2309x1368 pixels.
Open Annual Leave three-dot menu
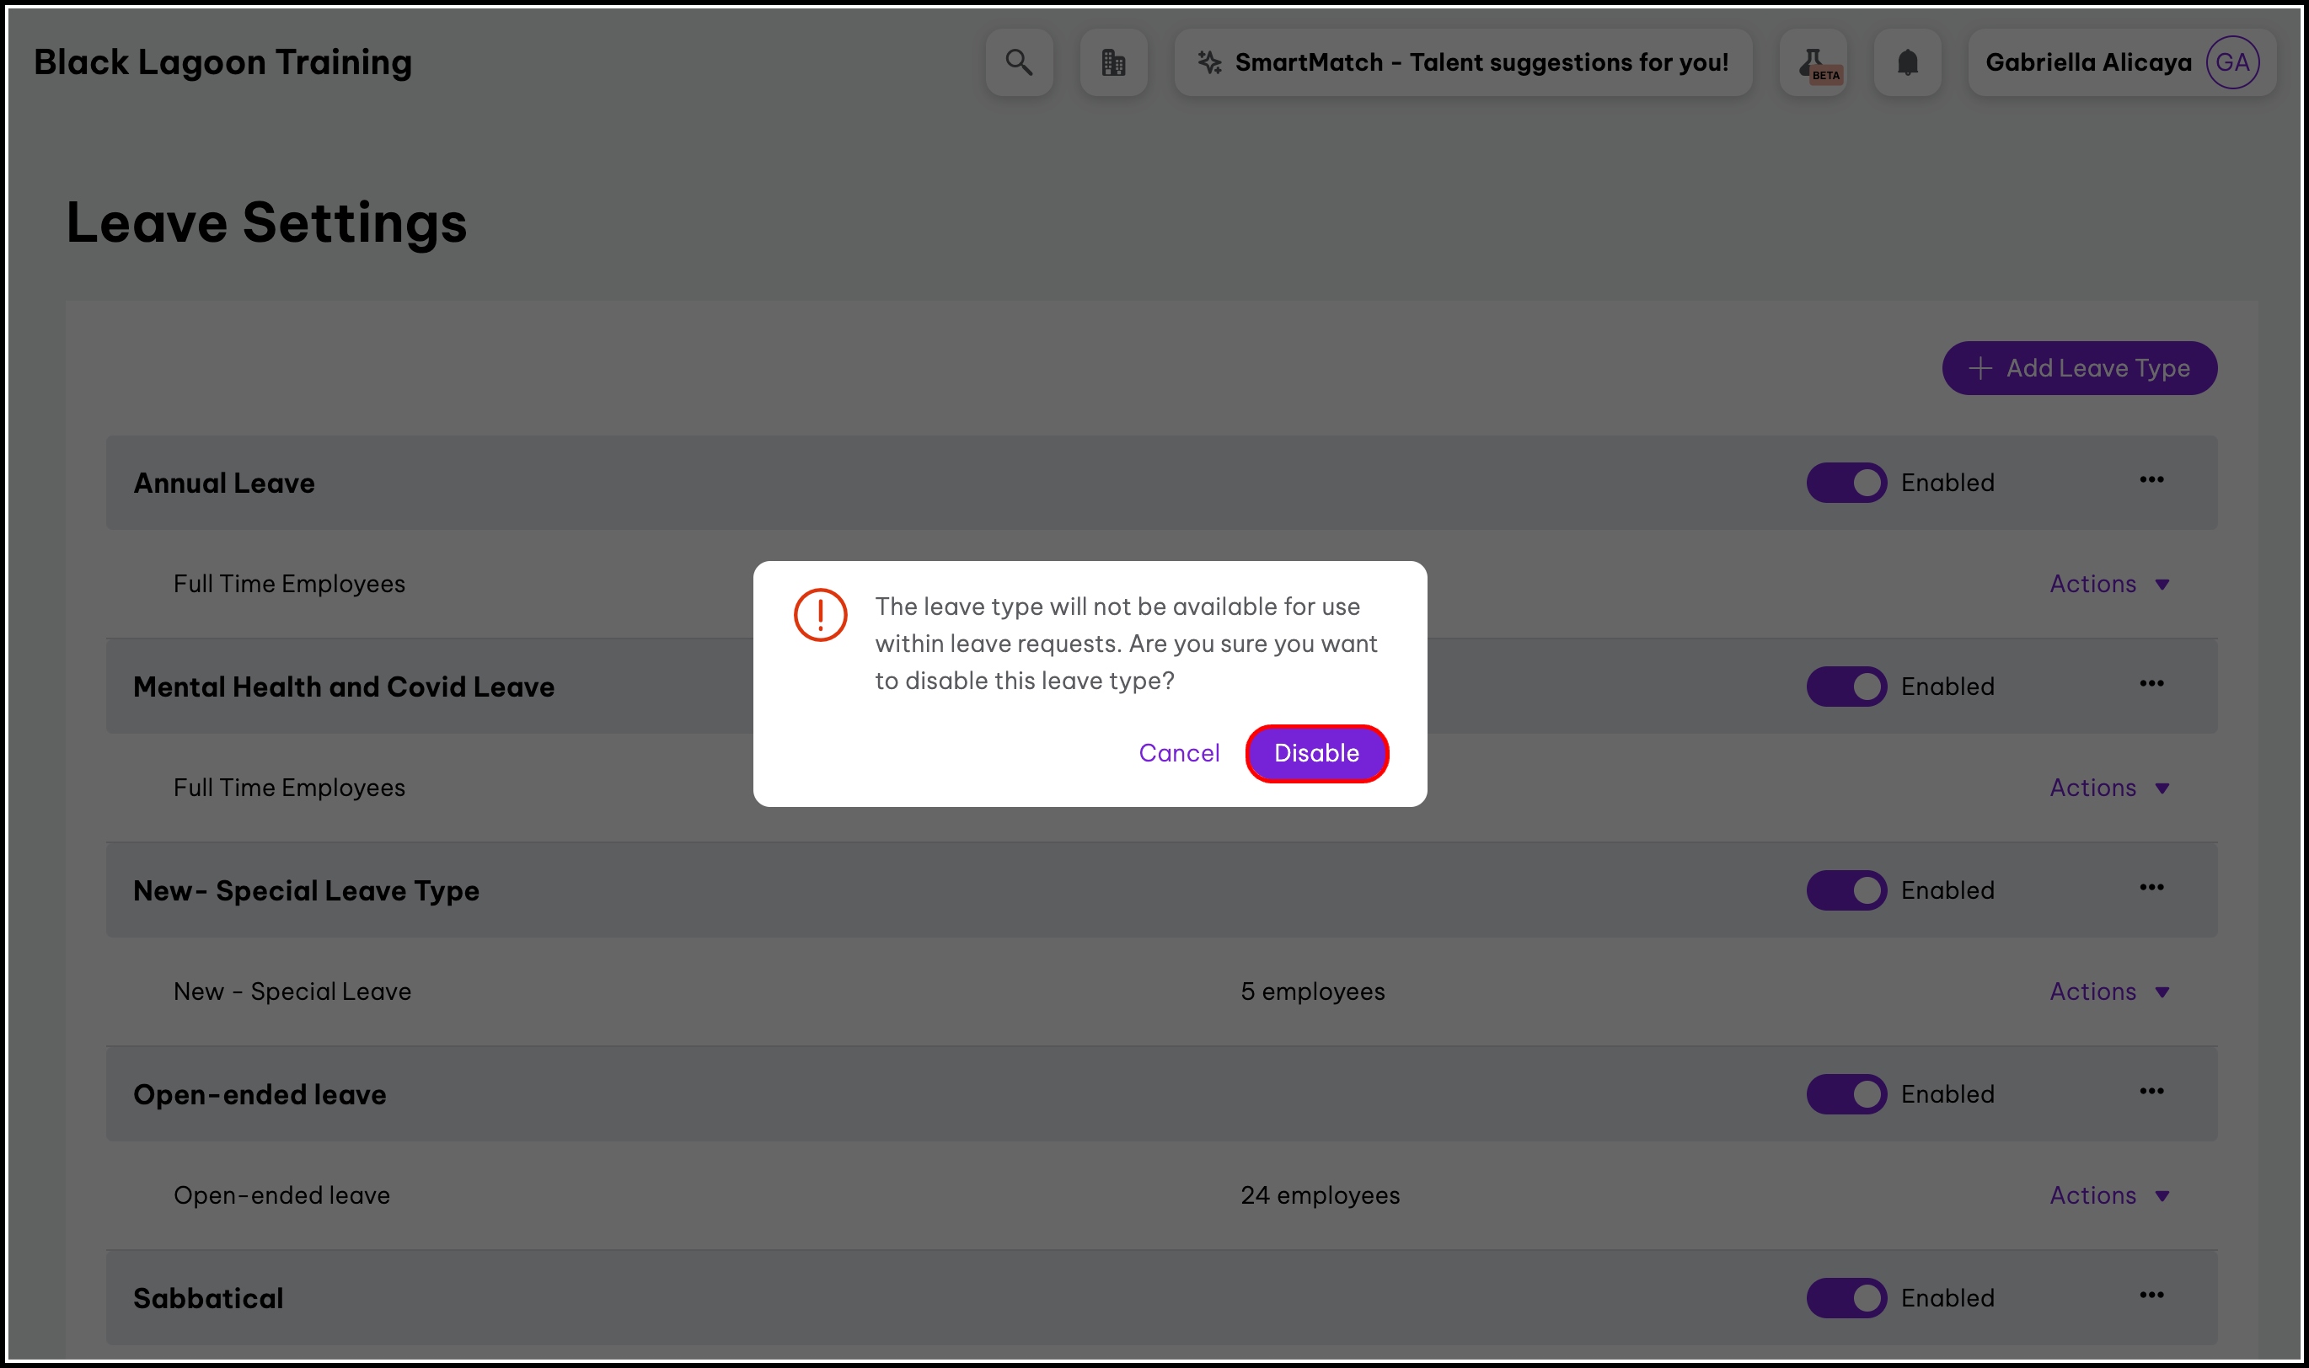(2151, 480)
